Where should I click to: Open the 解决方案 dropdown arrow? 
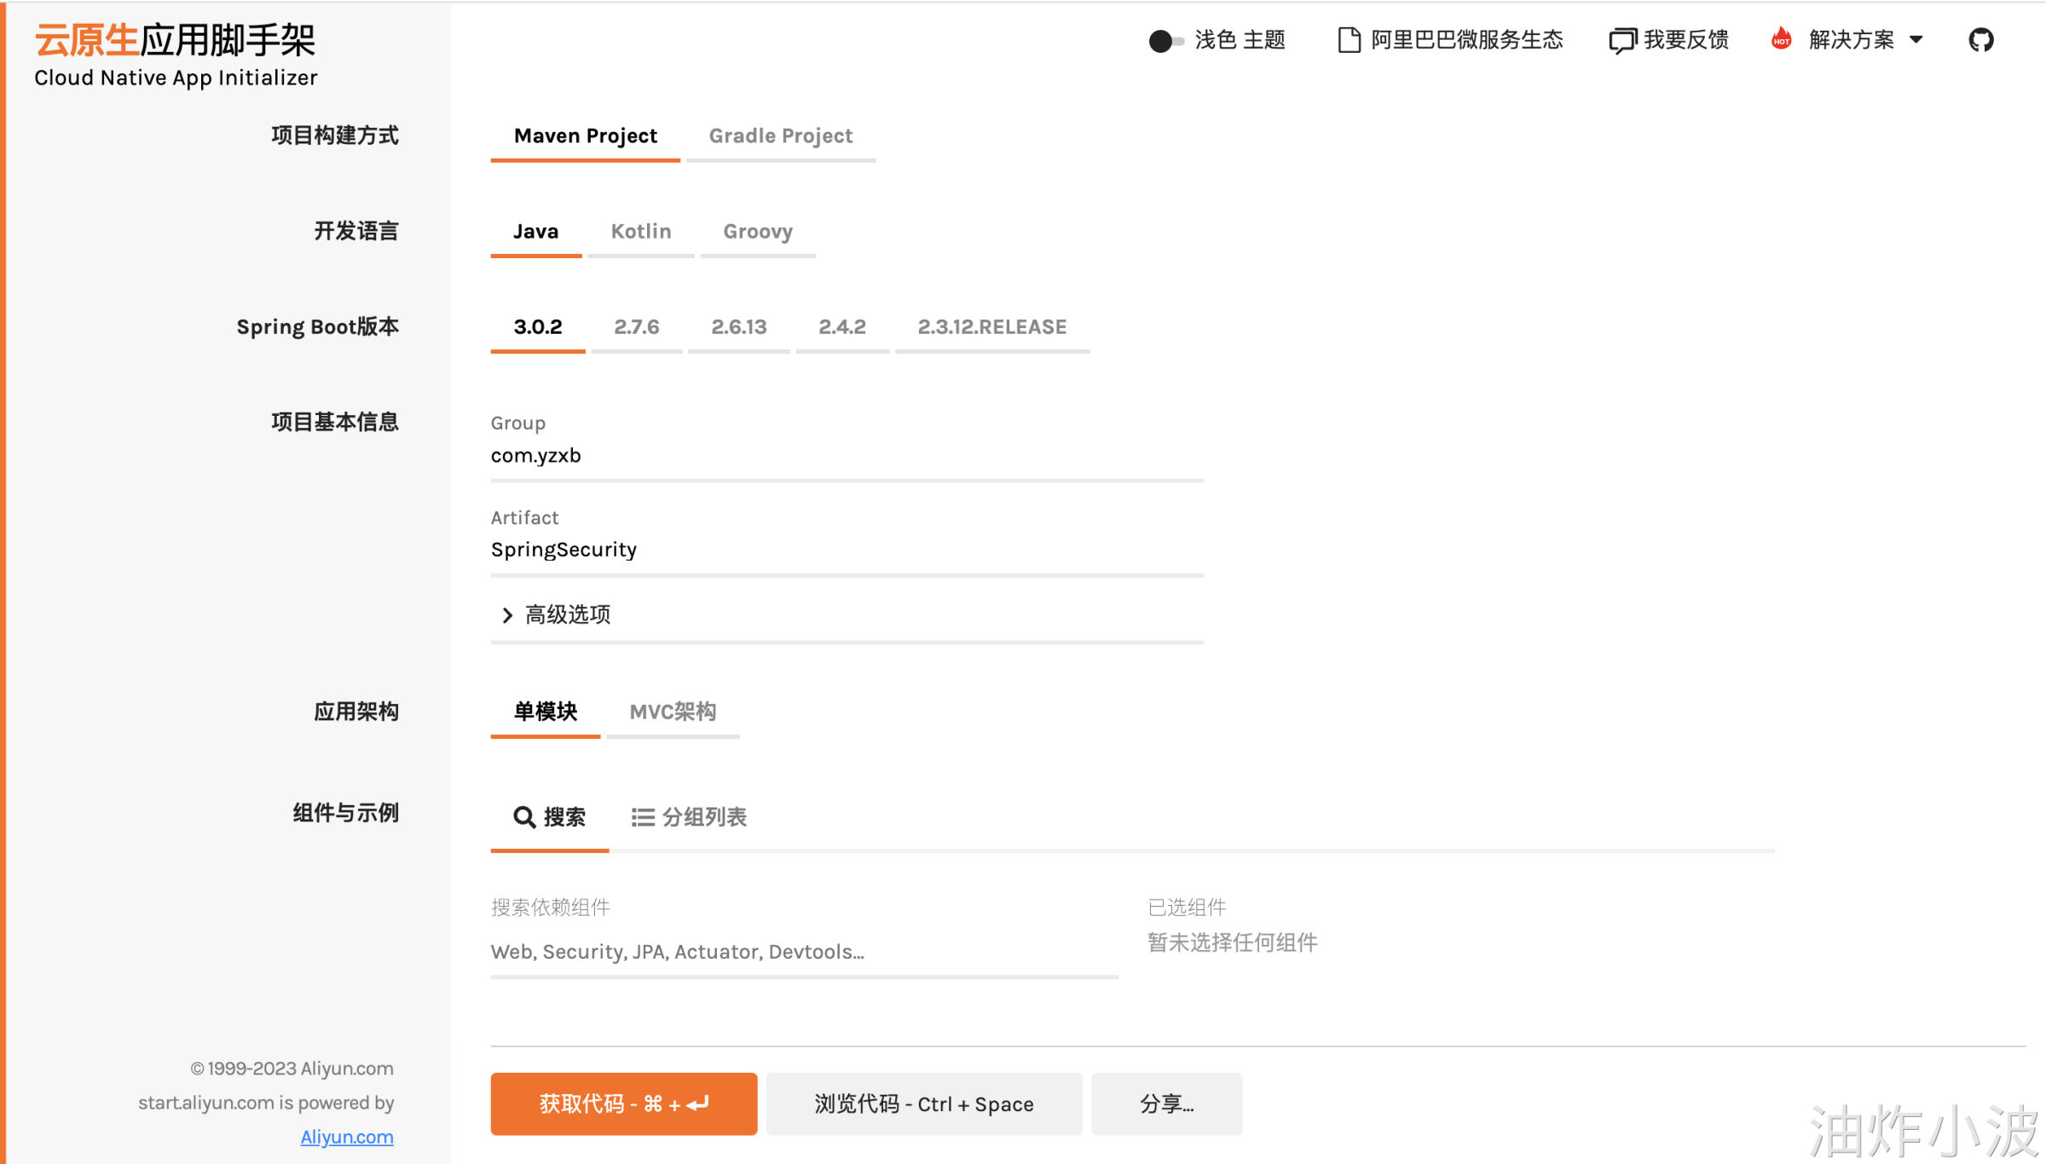click(x=1916, y=40)
